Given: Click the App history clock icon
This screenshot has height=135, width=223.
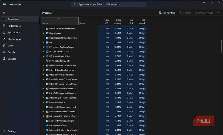Looking at the screenshot, I should point(4,32).
